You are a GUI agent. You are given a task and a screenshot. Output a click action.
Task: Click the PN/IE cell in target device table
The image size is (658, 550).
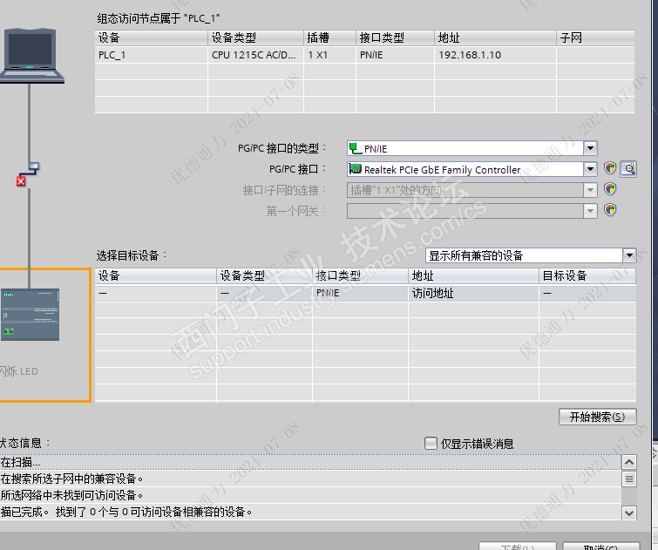click(360, 293)
